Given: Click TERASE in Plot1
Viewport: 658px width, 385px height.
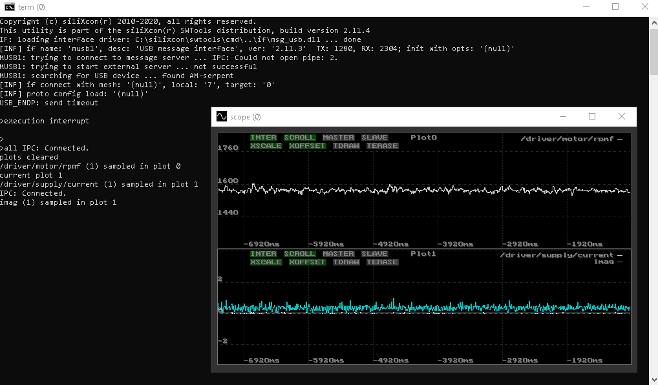Looking at the screenshot, I should (x=382, y=262).
